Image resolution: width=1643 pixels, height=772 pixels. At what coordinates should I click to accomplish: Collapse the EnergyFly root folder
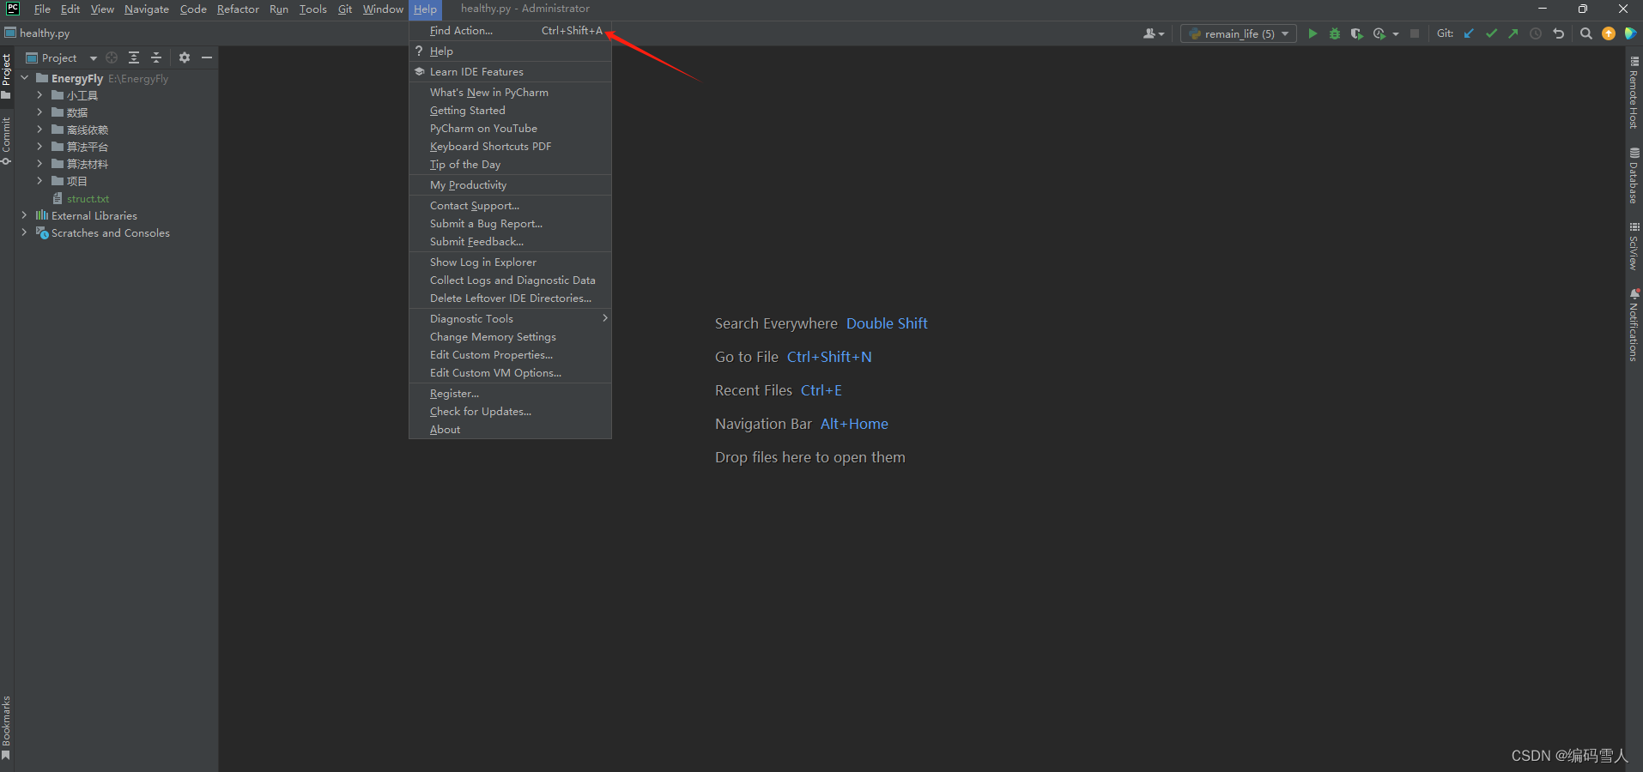click(25, 78)
